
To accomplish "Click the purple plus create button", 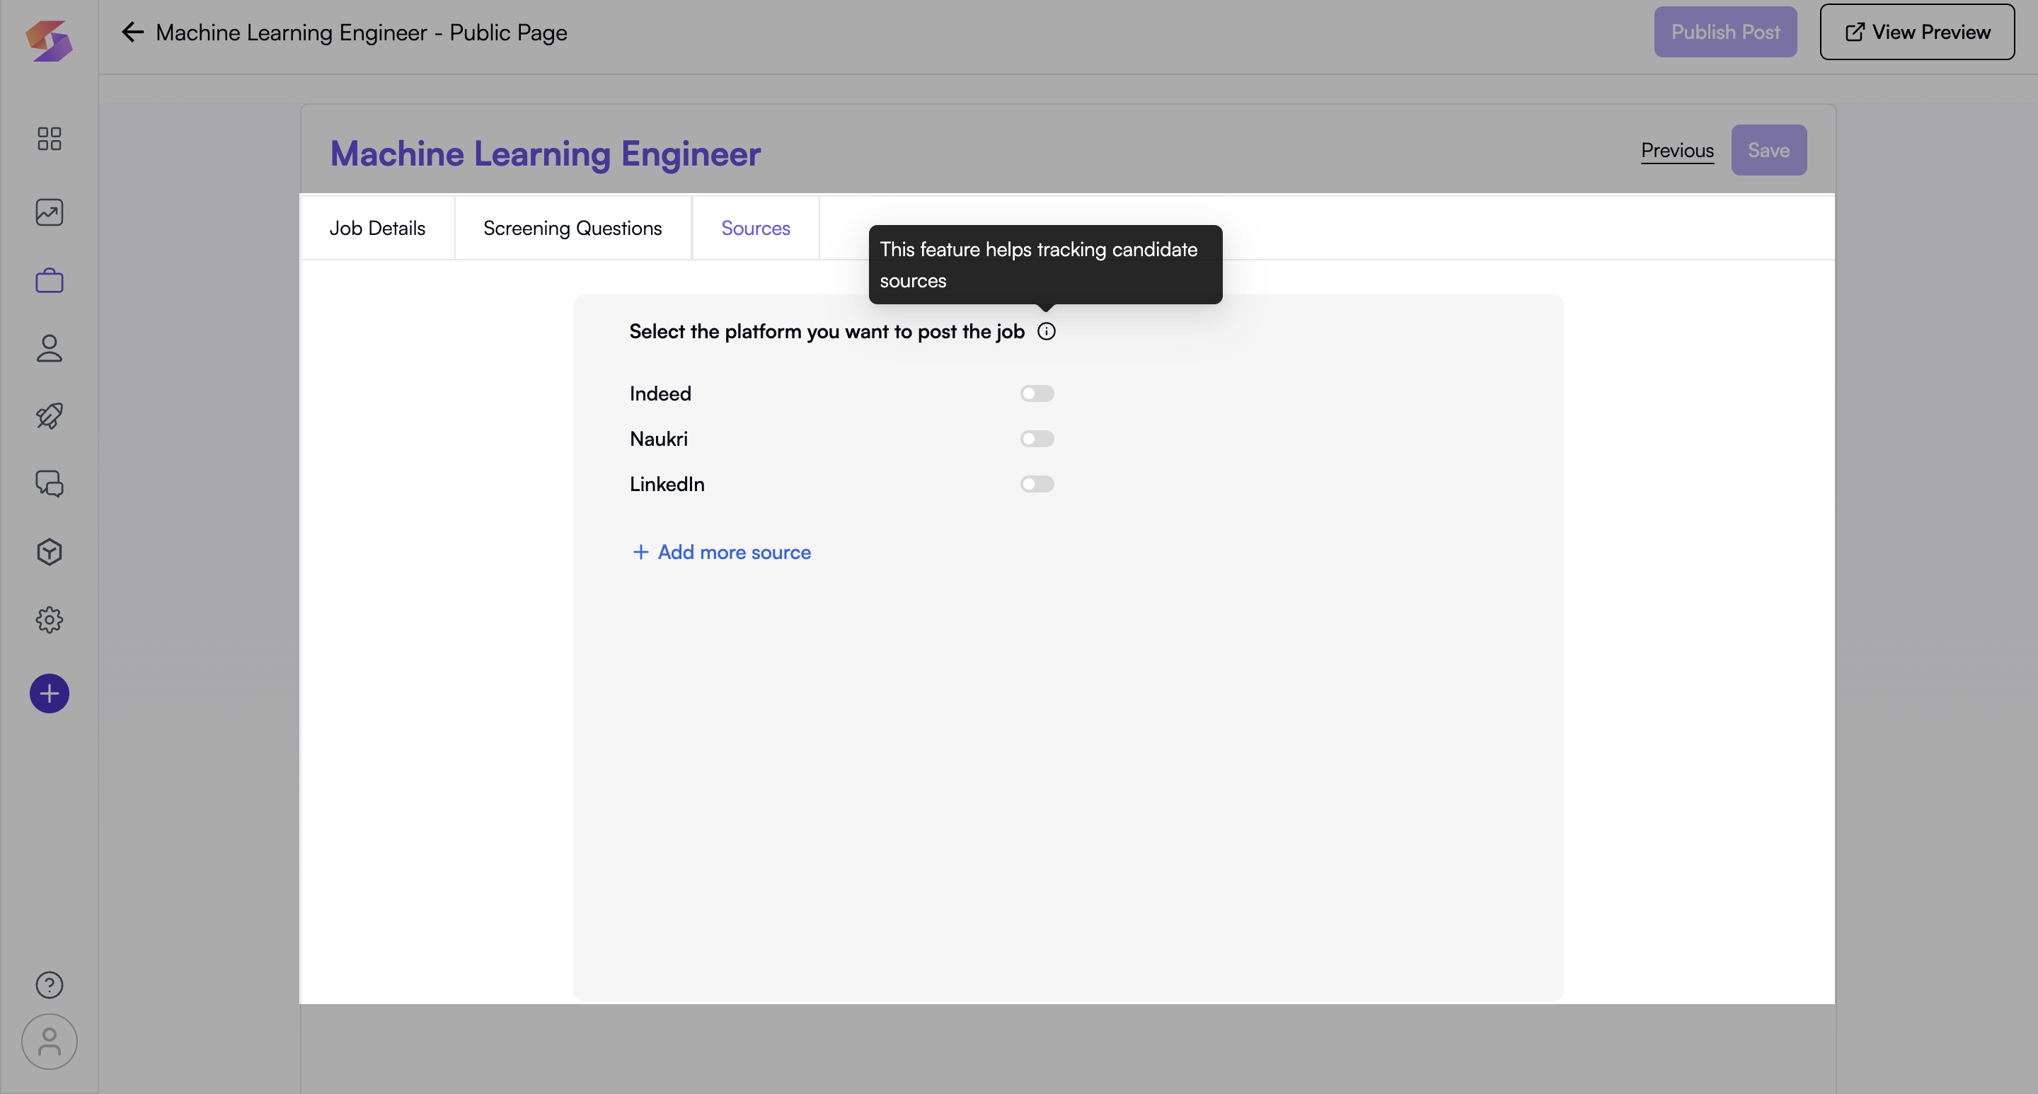I will pyautogui.click(x=49, y=693).
